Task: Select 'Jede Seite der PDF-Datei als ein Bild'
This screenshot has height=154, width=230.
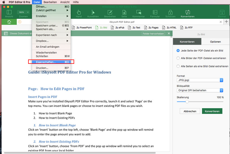Action: [x=178, y=50]
